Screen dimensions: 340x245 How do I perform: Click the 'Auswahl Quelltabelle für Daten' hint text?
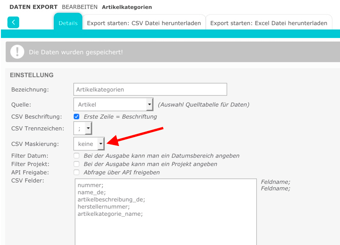pos(203,105)
